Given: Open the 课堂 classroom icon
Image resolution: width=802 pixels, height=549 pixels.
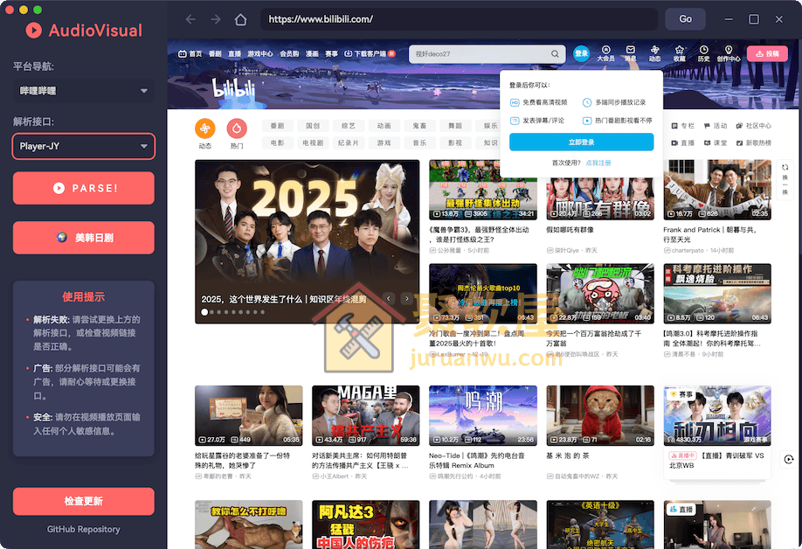Looking at the screenshot, I should 718,142.
